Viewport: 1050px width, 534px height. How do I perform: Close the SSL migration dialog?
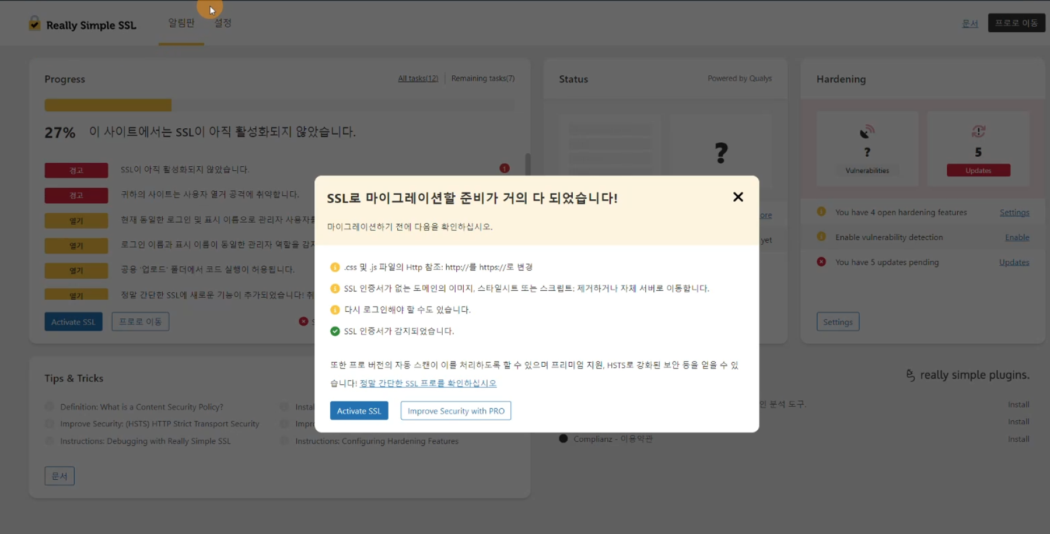point(738,197)
